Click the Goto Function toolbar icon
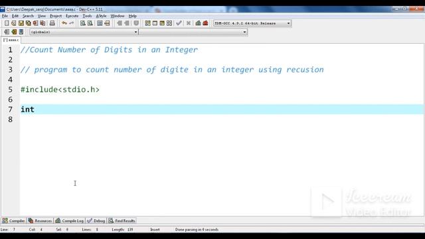 click(x=100, y=23)
